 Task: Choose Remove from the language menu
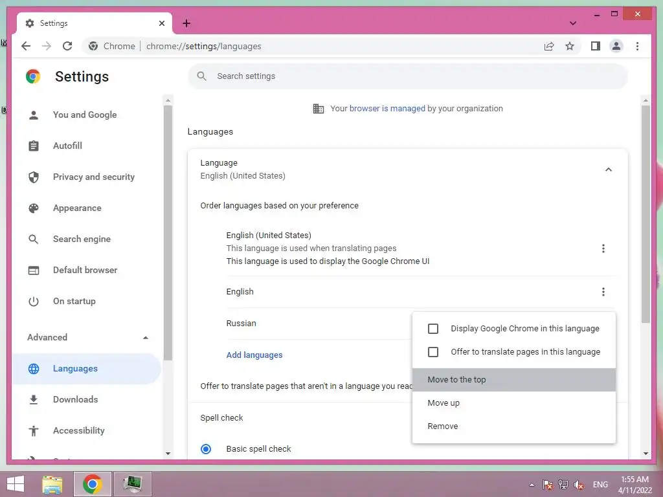(513, 426)
